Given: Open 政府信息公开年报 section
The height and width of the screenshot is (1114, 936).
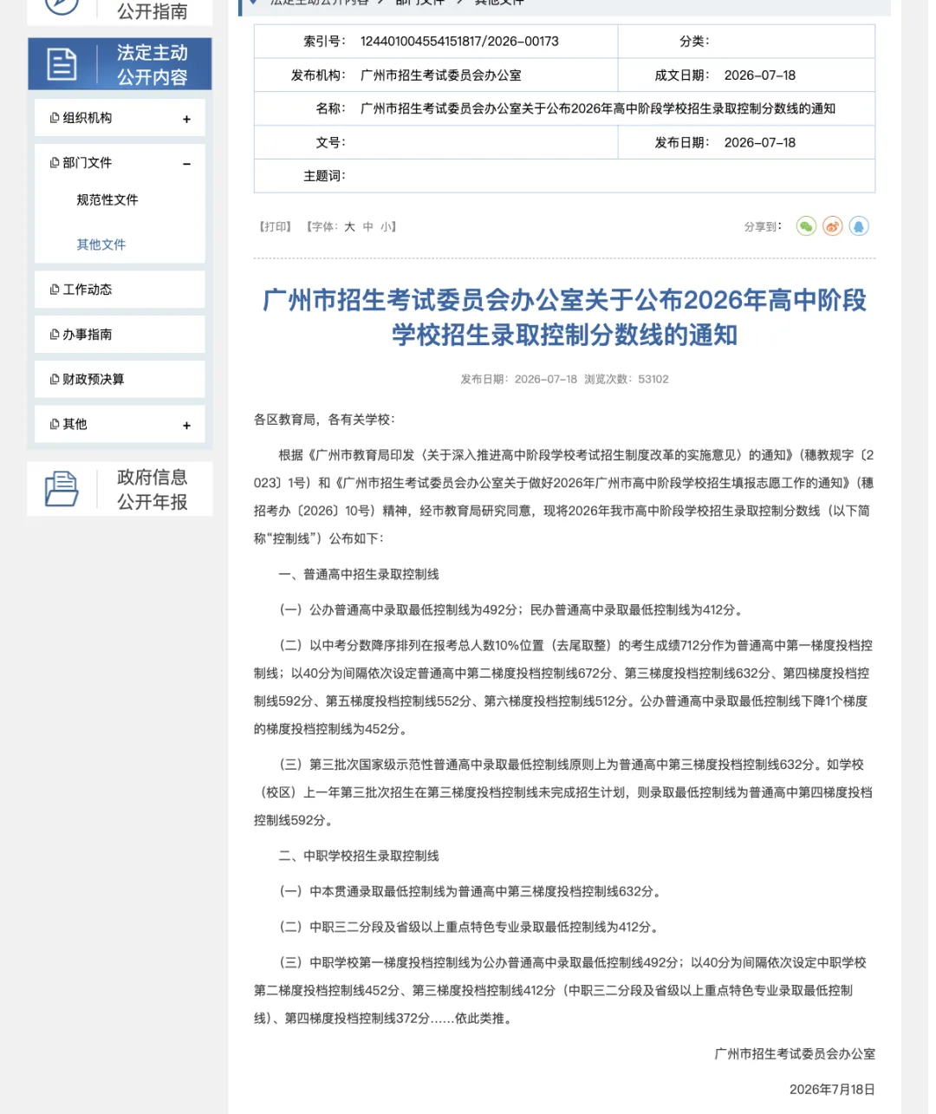Looking at the screenshot, I should pyautogui.click(x=120, y=489).
